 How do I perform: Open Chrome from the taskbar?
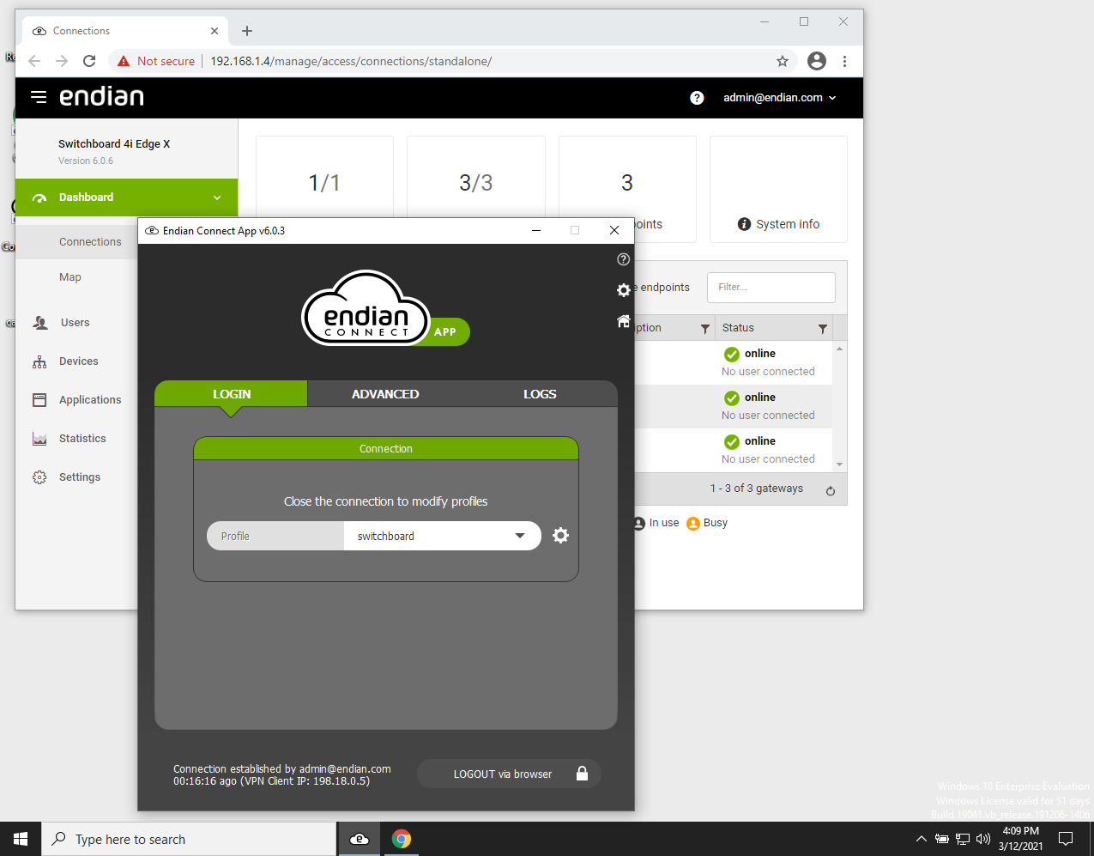401,839
